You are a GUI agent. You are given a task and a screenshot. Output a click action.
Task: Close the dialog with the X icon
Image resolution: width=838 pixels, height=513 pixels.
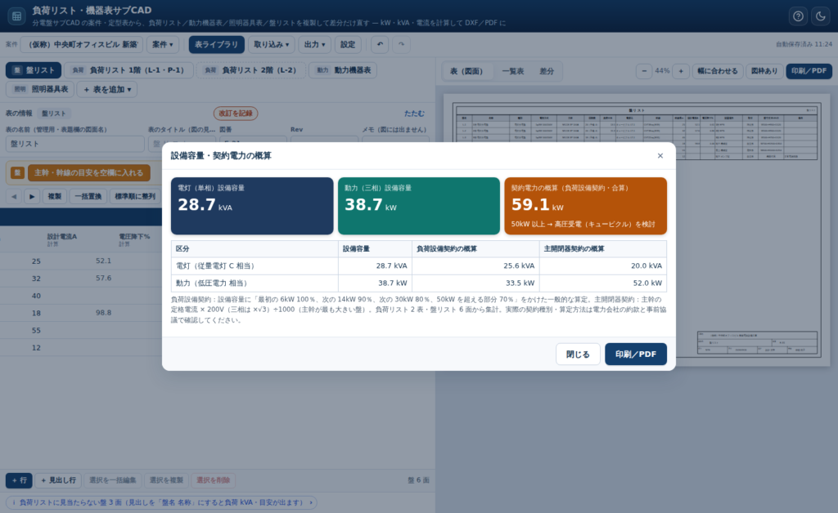coord(660,156)
